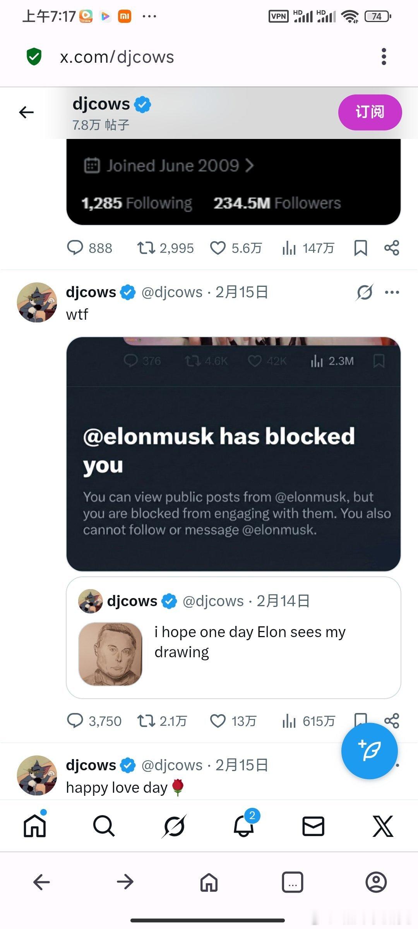Open the three-dot menu on 'wtf' post
This screenshot has height=929, width=418.
click(x=392, y=292)
